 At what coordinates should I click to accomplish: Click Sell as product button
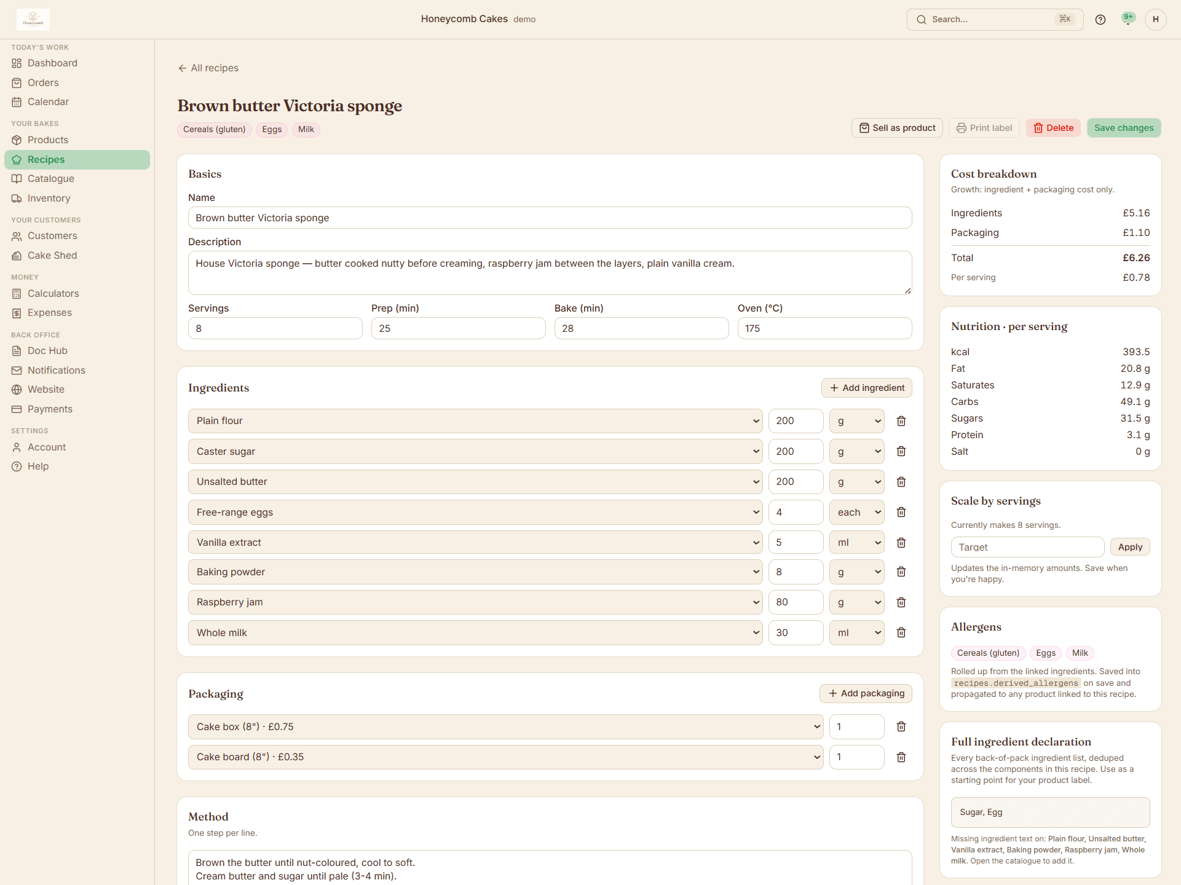click(897, 128)
